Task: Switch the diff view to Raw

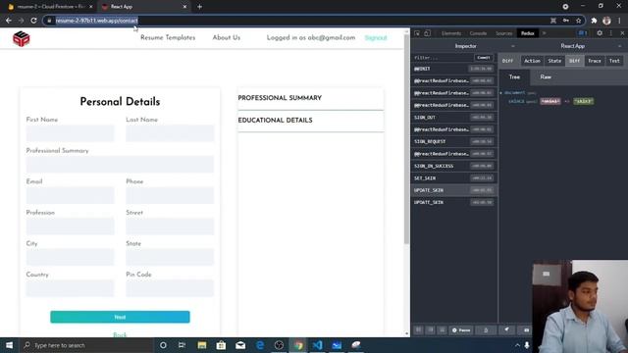Action: coord(546,76)
